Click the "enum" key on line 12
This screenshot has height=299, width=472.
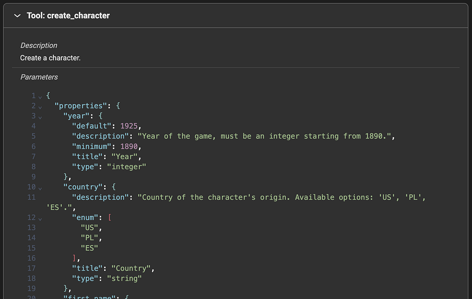pos(85,217)
